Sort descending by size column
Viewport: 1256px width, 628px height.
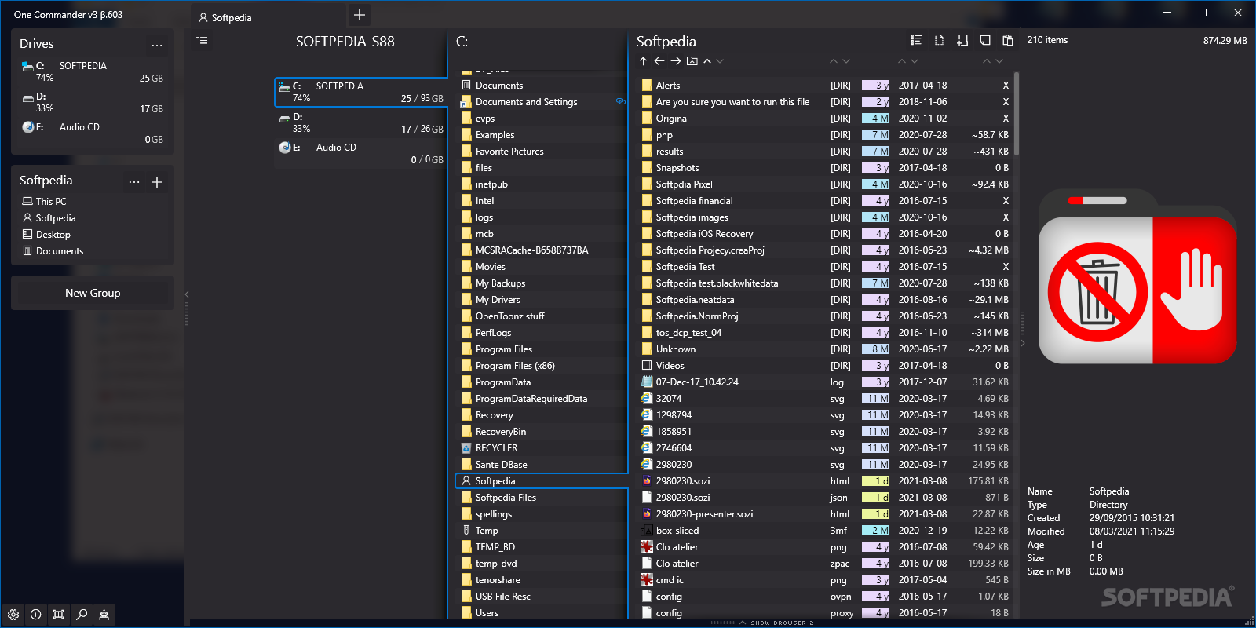pyautogui.click(x=999, y=60)
